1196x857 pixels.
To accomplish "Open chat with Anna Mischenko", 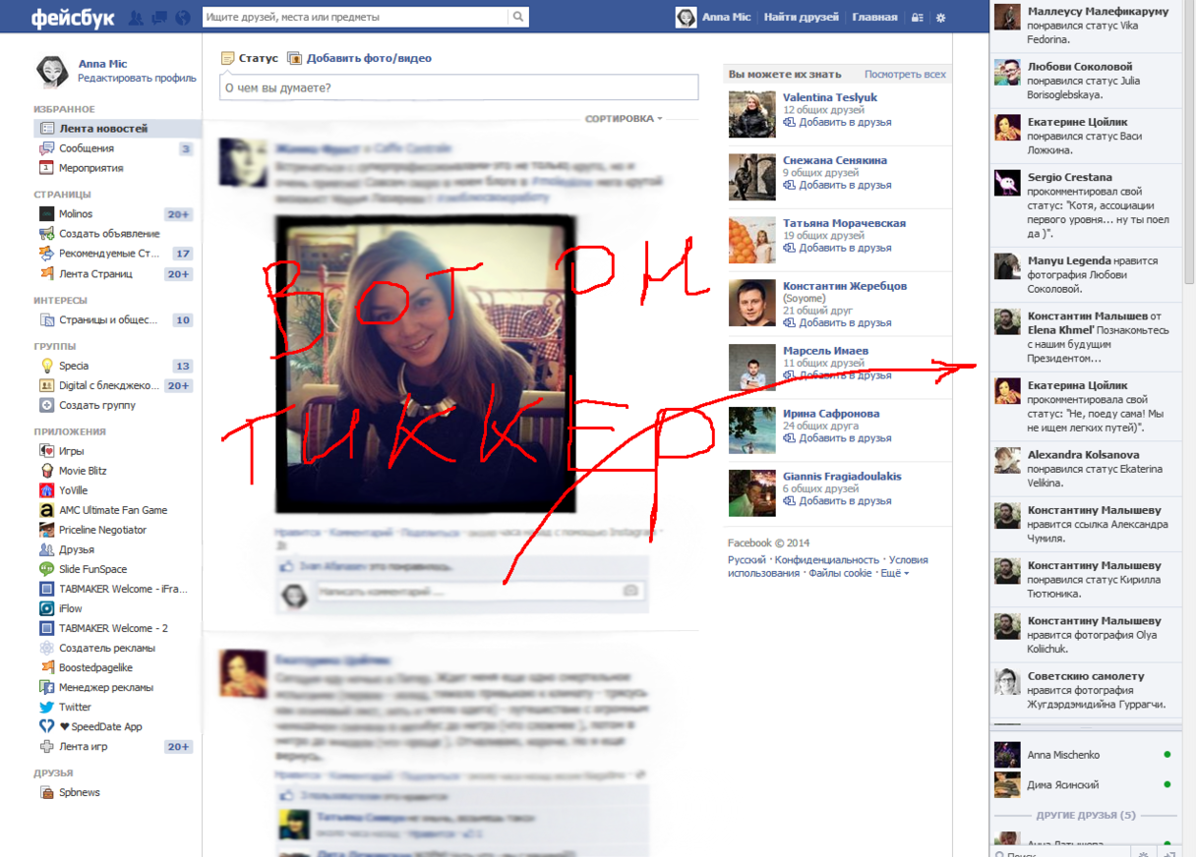I will point(1087,755).
